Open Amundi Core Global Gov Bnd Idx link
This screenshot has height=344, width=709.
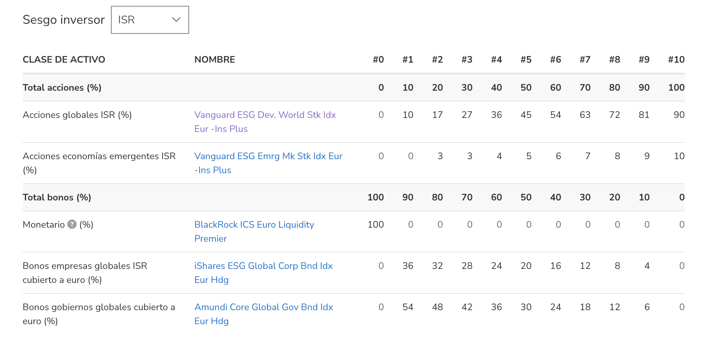click(264, 314)
